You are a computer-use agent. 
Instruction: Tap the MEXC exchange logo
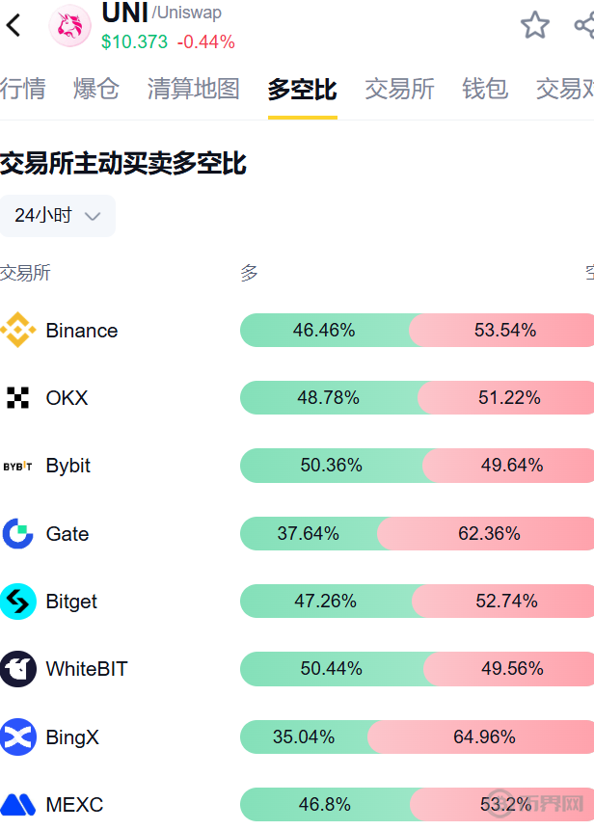(18, 805)
